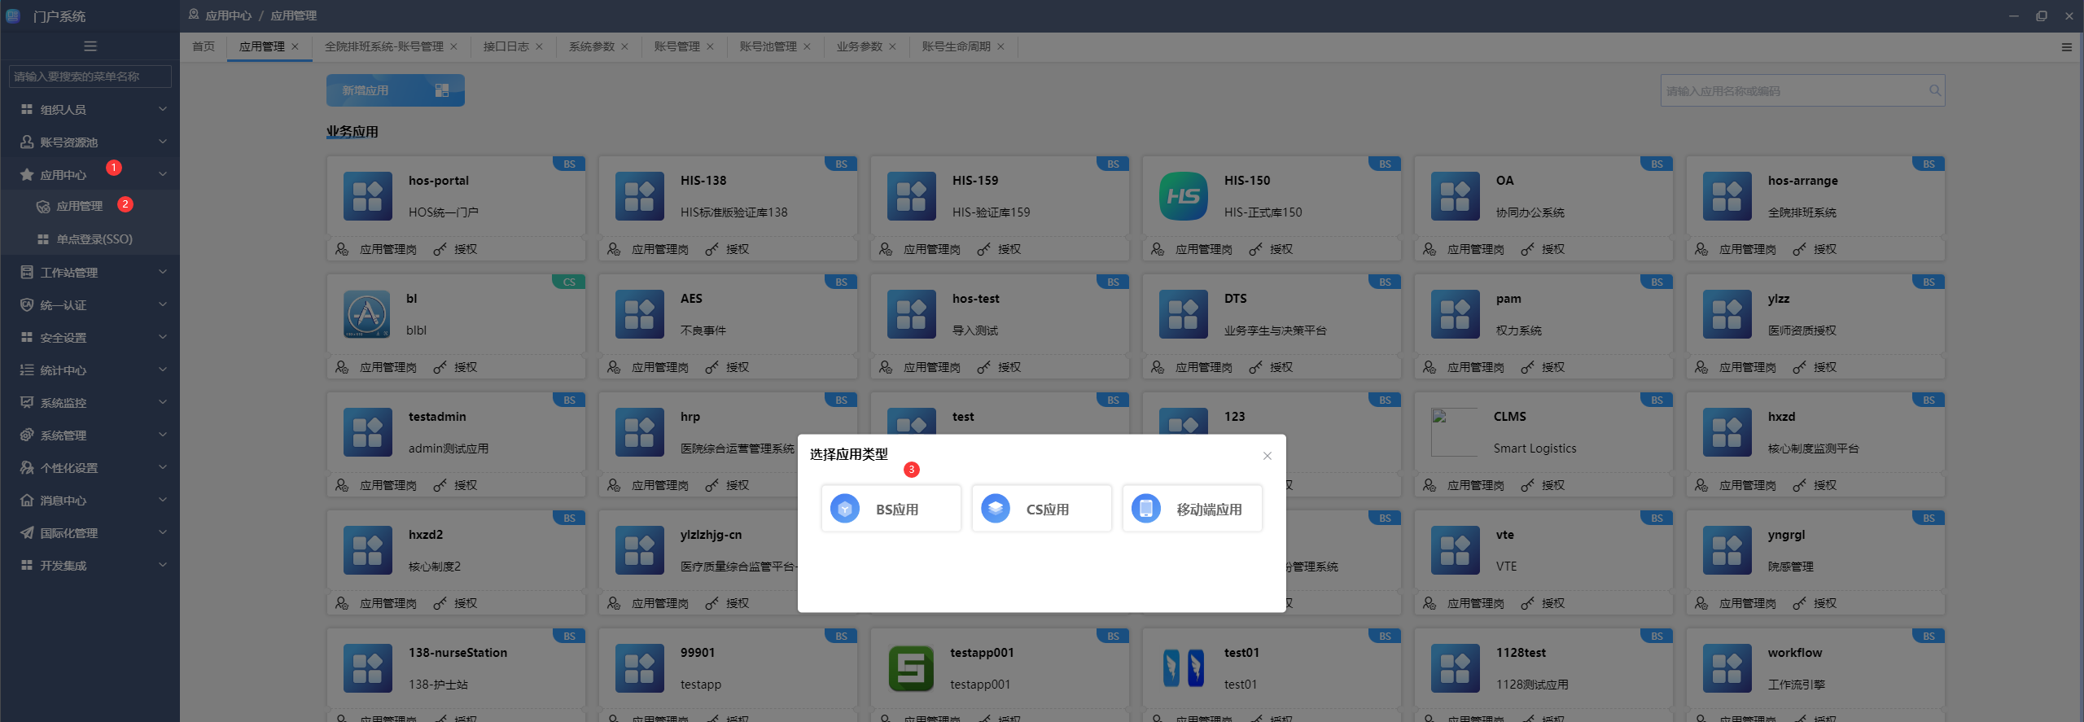Screen dimensions: 2084x722
Task: Click the DTS app icon
Action: tap(1184, 314)
